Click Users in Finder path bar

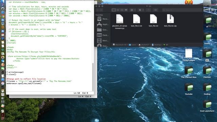point(133,45)
